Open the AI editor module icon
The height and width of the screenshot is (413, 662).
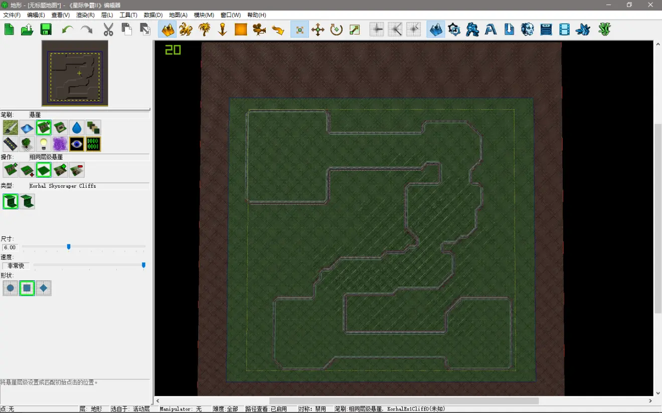coord(528,30)
